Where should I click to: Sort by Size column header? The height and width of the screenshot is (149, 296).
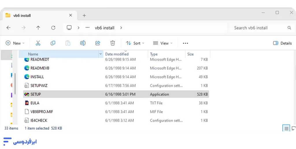(x=197, y=54)
